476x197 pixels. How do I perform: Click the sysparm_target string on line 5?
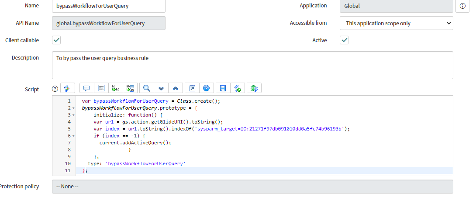[270, 129]
